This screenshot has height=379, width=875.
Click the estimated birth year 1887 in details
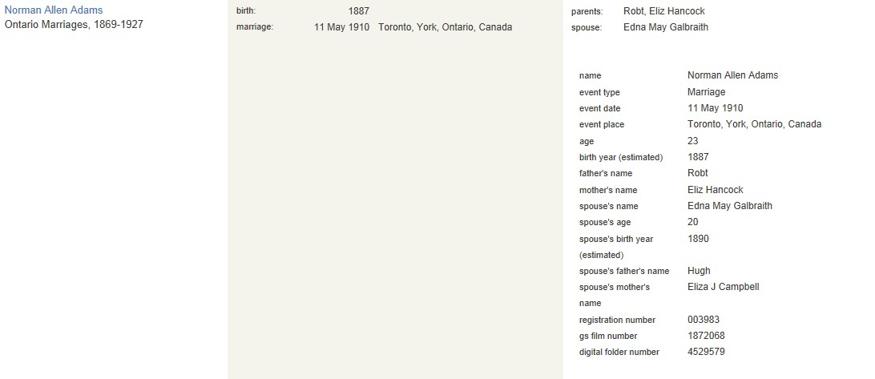click(698, 157)
